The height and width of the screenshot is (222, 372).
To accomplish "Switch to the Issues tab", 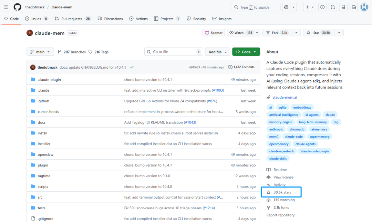I will [37, 19].
